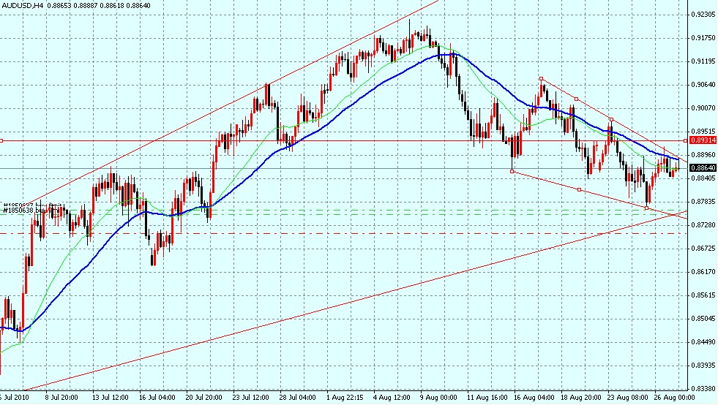Image resolution: width=718 pixels, height=405 pixels.
Task: Click the left-edge handle of the horizontal red line
Action: pos(1,140)
